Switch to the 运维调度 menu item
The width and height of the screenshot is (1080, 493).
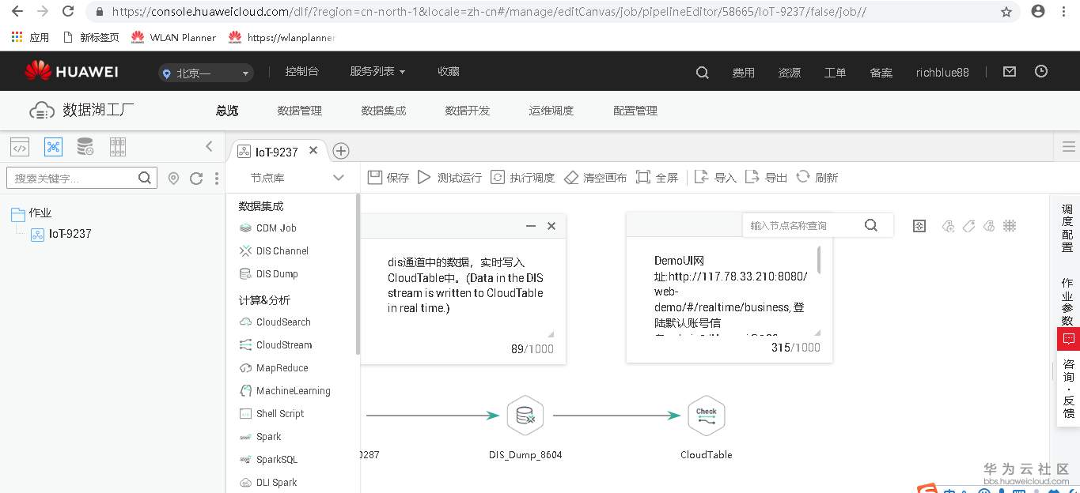(551, 111)
